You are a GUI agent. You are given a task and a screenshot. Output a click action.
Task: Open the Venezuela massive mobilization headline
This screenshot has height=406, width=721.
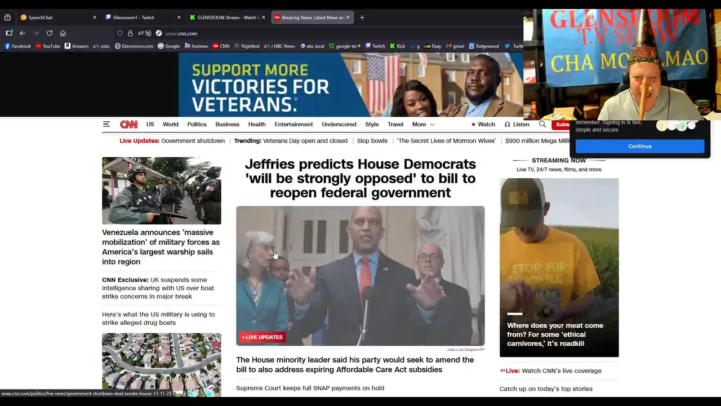click(161, 247)
